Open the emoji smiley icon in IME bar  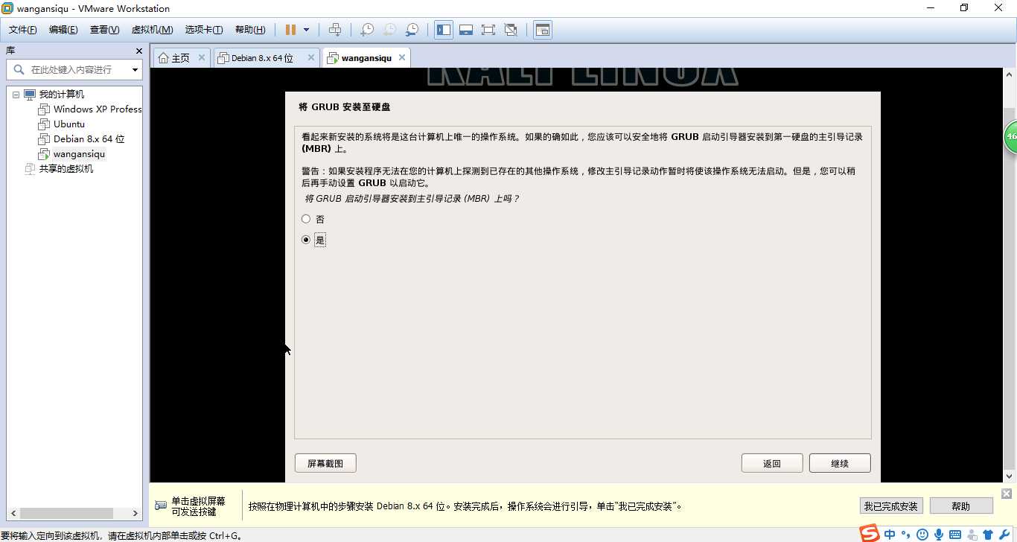(x=922, y=535)
